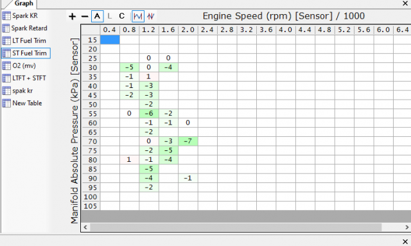This screenshot has height=246, width=411.
Task: Click the minus icon in the table toolbar
Action: (85, 17)
